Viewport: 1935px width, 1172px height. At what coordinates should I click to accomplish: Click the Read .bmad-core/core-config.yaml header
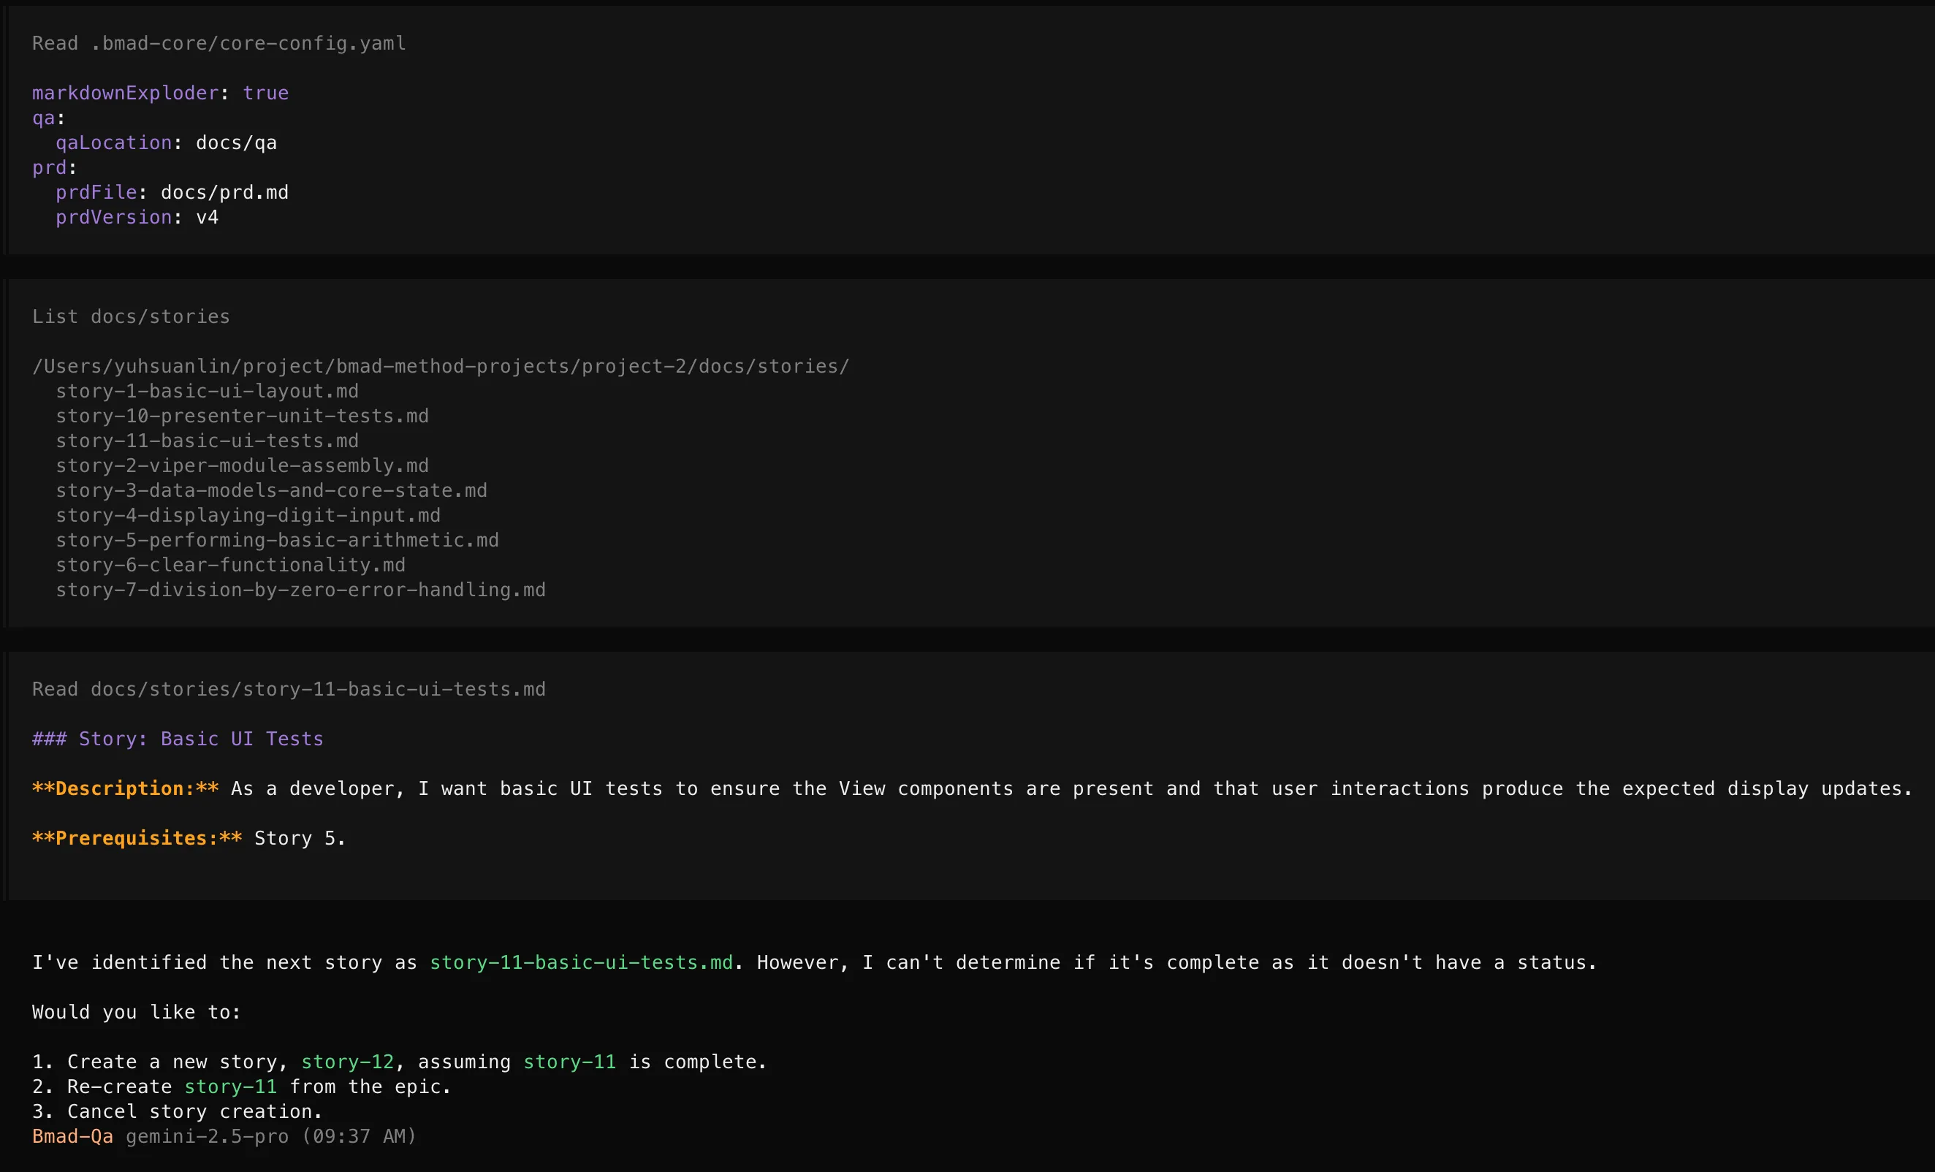pyautogui.click(x=219, y=43)
